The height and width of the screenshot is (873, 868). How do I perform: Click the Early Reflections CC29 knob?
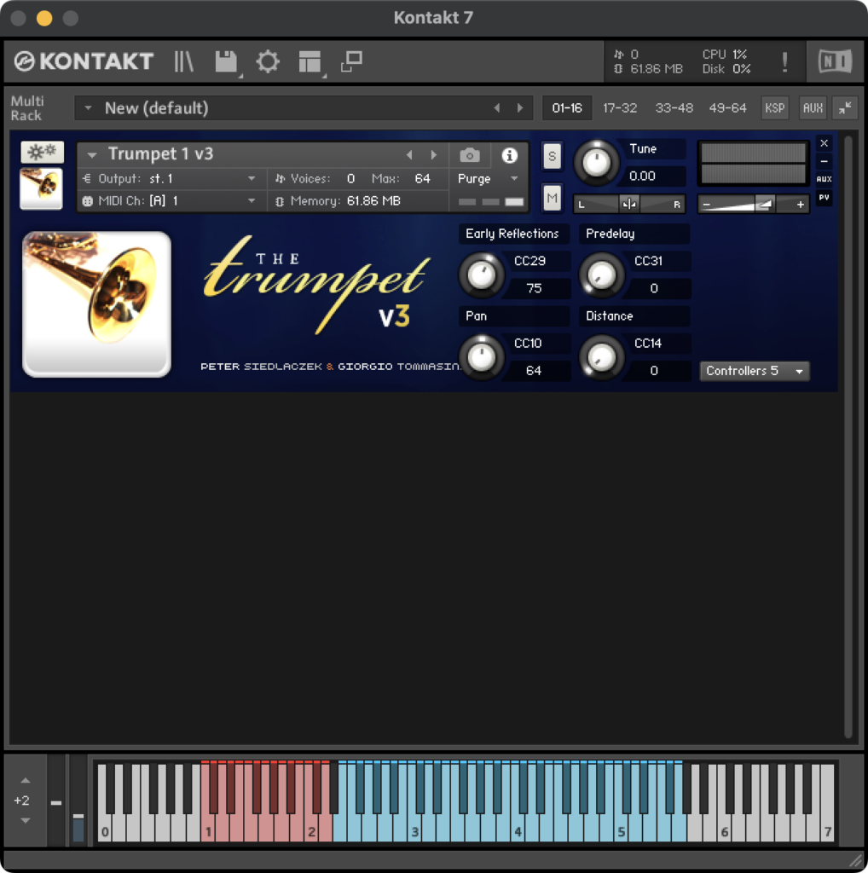pyautogui.click(x=481, y=275)
